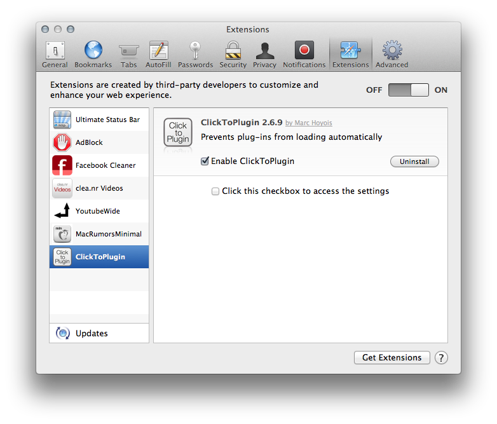
Task: Open the Bookmarks preferences pane
Action: (x=93, y=55)
